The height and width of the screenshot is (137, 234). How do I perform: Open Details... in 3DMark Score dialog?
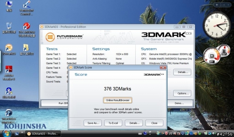tap(134, 123)
